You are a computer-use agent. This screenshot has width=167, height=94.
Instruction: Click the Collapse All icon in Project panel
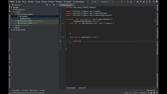(x=50, y=5)
